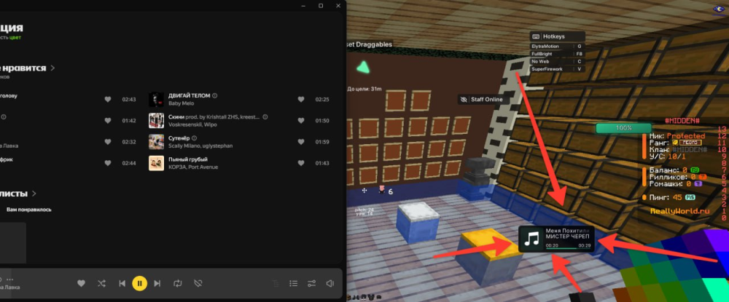Go back to the previous track
Viewport: 729px width, 302px height.
point(122,283)
